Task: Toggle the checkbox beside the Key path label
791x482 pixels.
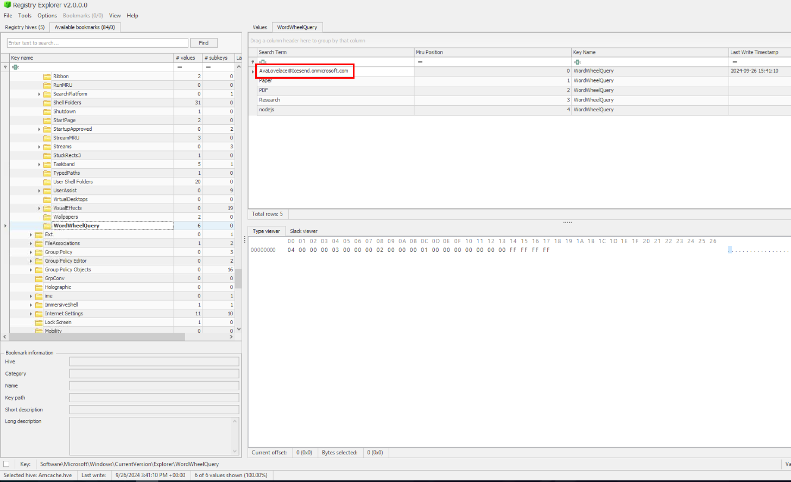Action: (7, 464)
